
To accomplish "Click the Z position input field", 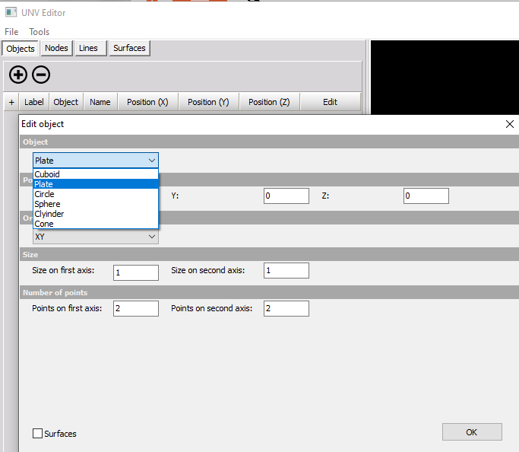I will (426, 196).
